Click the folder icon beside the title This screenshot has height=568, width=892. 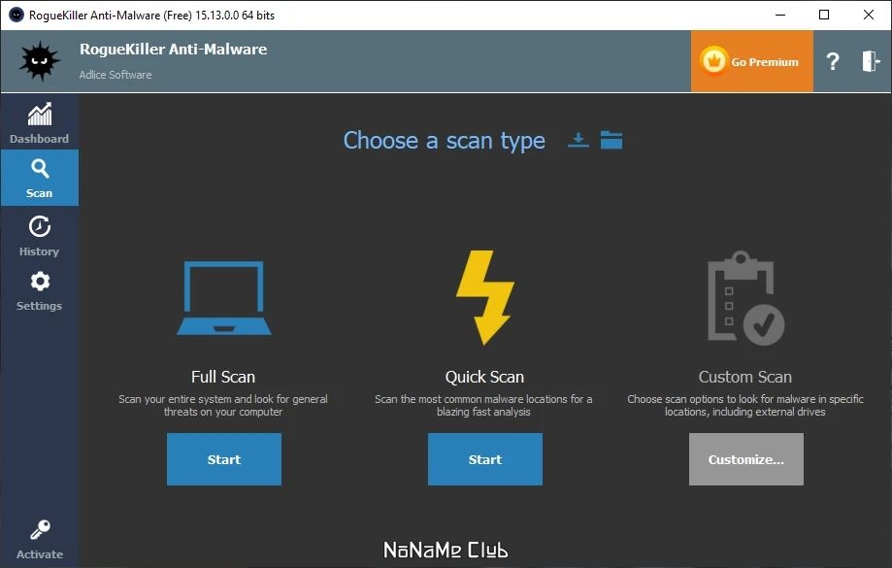(x=611, y=140)
